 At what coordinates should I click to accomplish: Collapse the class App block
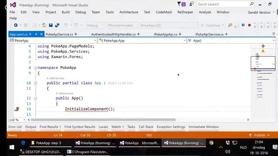(35, 83)
